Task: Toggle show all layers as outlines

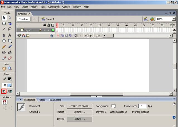Action: (53, 25)
